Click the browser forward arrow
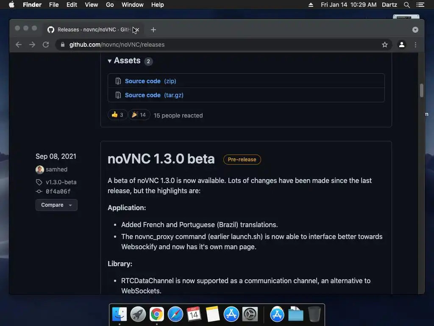The height and width of the screenshot is (326, 434). (32, 45)
